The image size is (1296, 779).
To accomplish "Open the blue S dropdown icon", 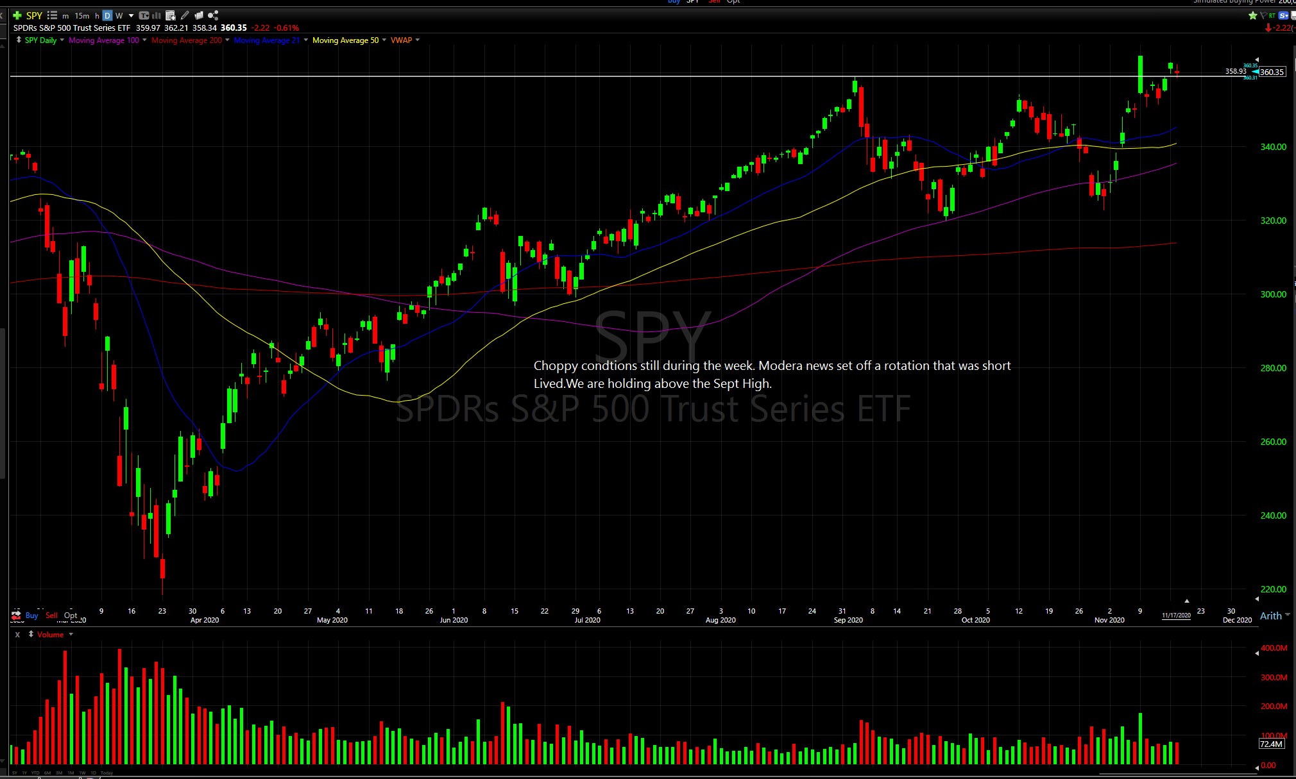I will click(x=1283, y=15).
